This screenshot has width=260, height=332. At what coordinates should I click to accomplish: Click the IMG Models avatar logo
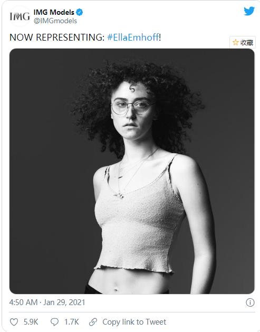point(20,16)
